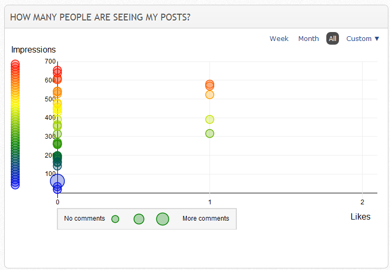
Task: Select the Week time range
Action: point(279,38)
